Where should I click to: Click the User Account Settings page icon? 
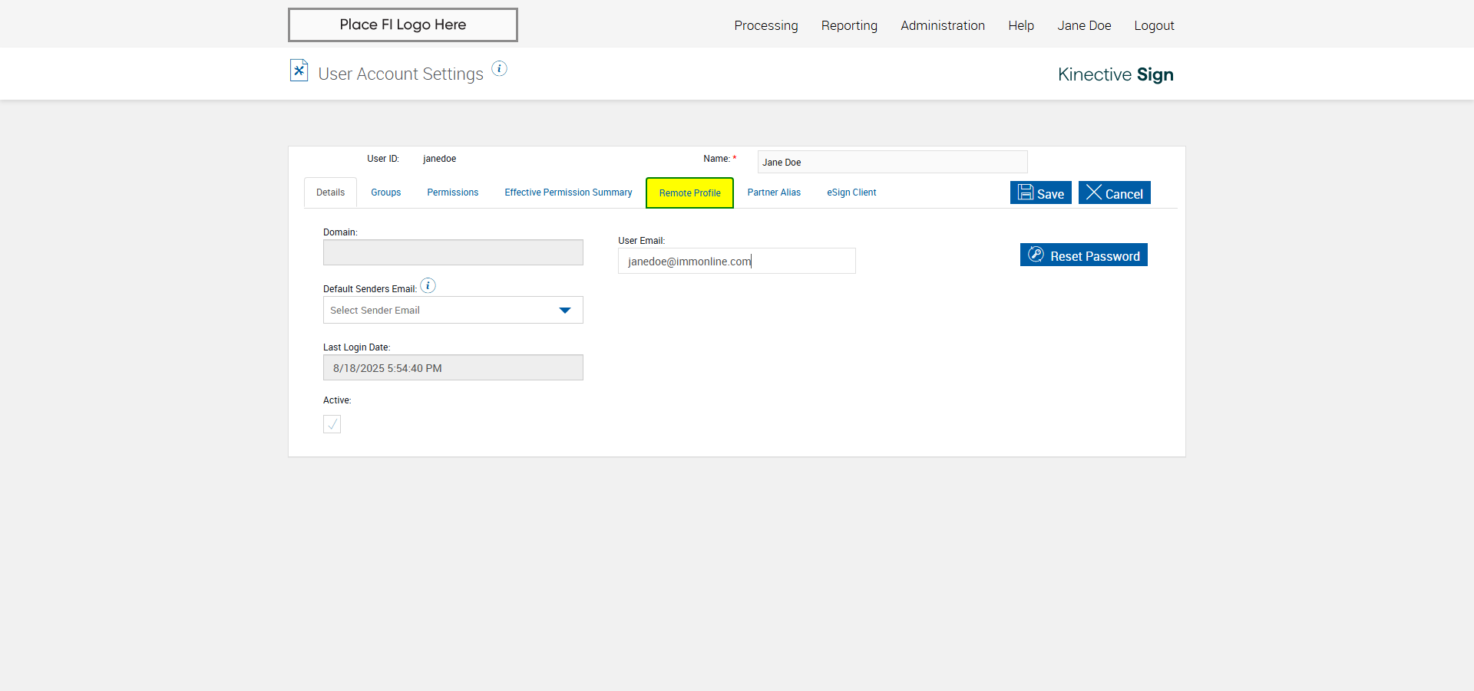(299, 71)
